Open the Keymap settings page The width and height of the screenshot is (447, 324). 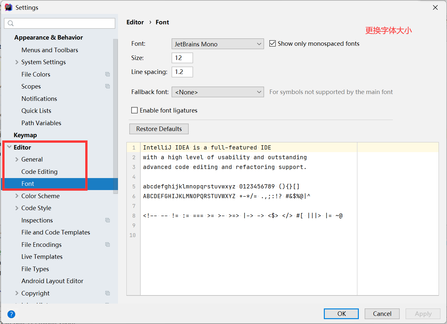tap(25, 135)
